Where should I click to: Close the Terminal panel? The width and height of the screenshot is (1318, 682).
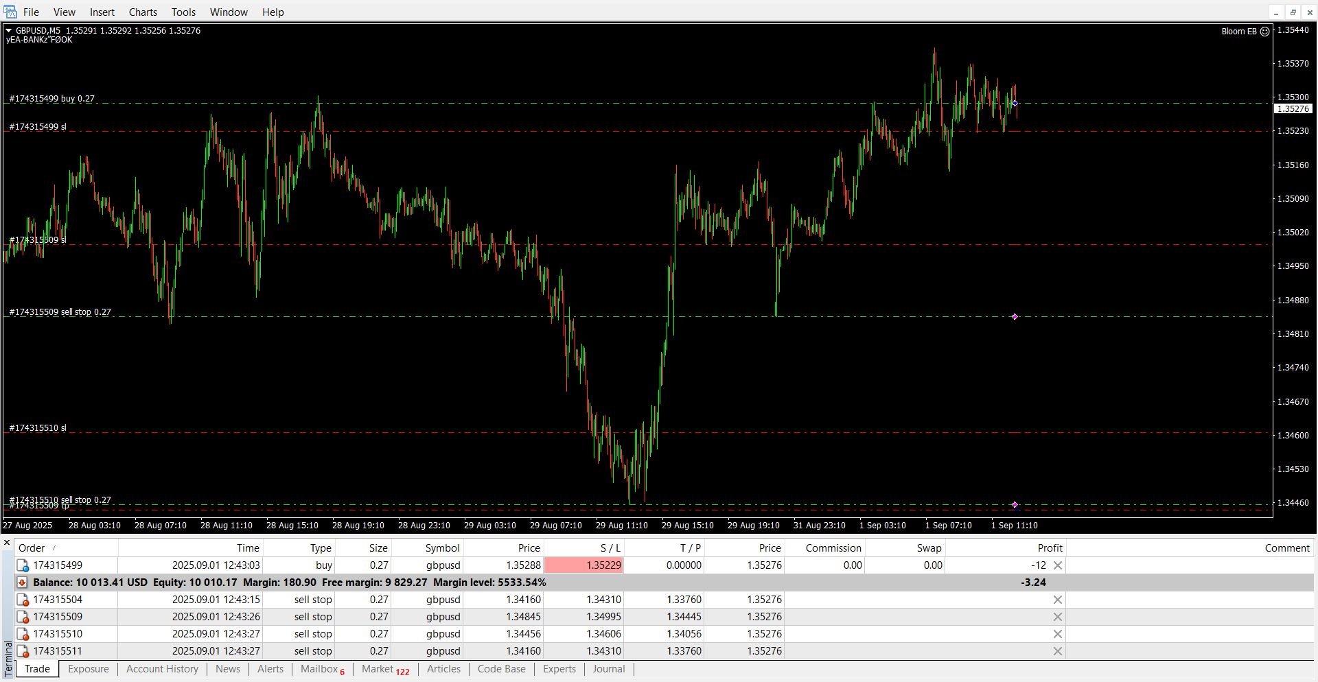click(x=7, y=543)
